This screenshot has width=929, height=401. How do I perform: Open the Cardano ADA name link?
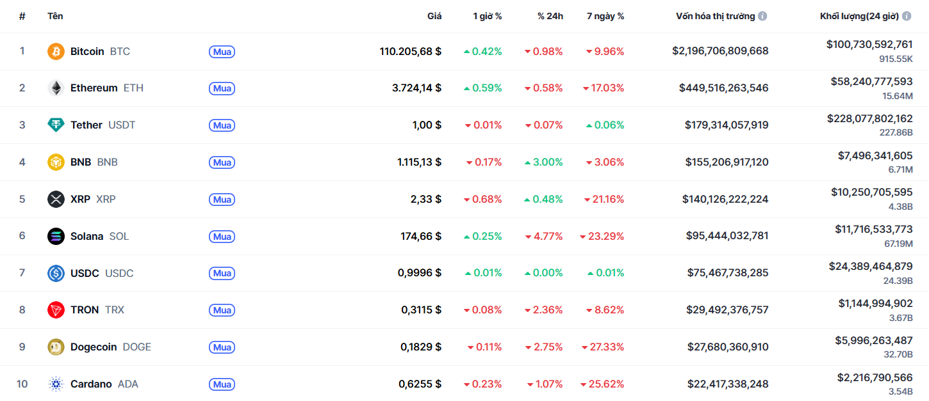pos(91,384)
